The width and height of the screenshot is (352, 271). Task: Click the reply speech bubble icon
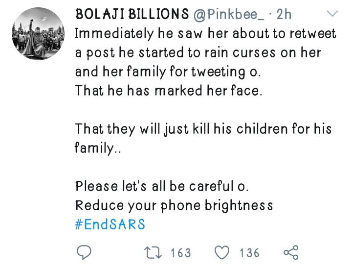click(84, 253)
